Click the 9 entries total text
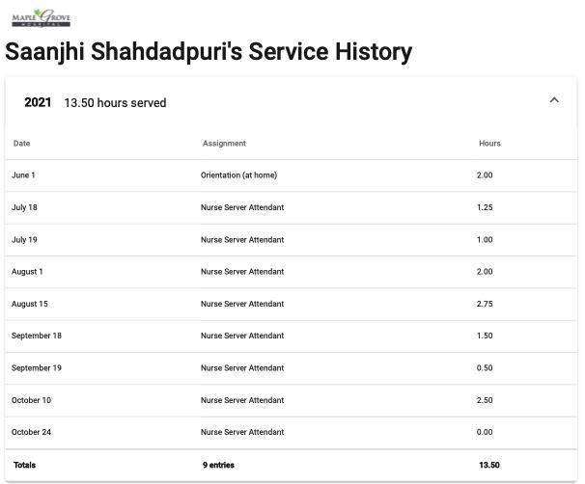 218,465
